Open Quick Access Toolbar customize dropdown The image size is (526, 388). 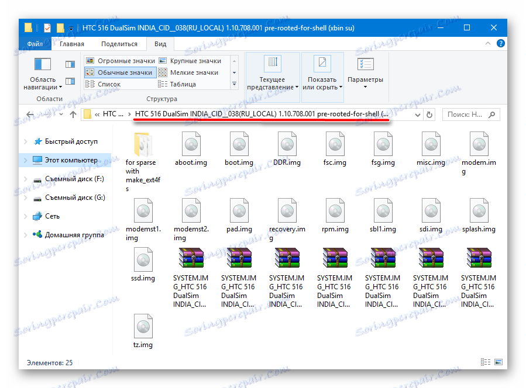71,28
